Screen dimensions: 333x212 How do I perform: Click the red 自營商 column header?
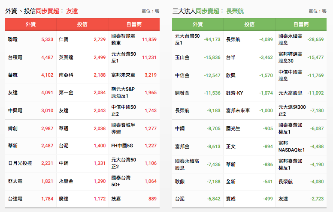[134, 24]
